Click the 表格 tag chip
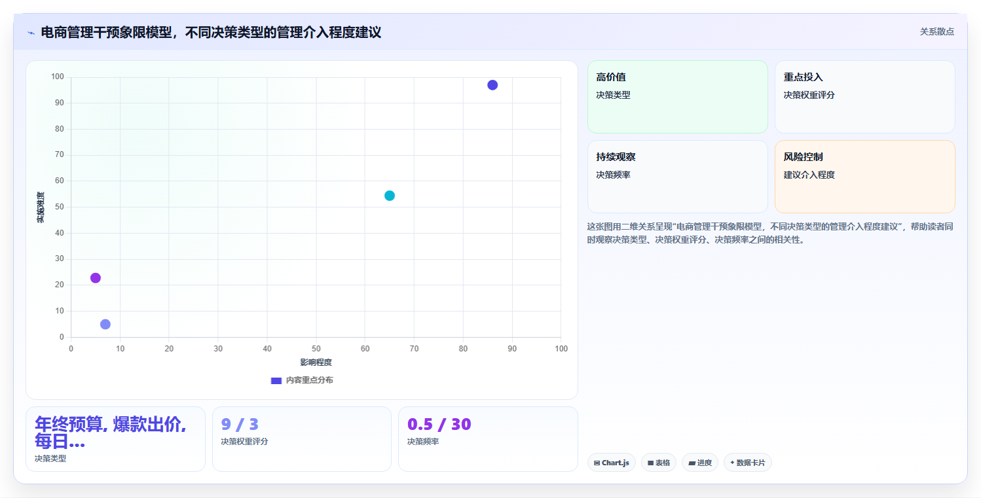Image resolution: width=981 pixels, height=498 pixels. [x=659, y=463]
